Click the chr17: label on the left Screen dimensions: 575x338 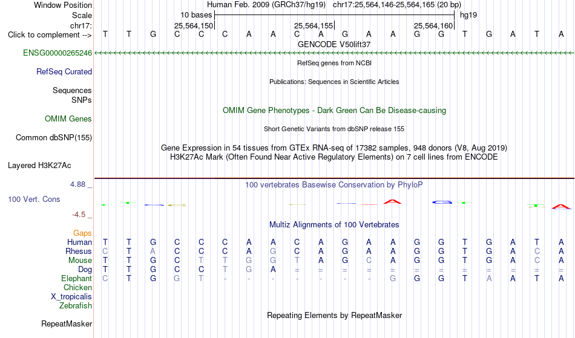(80, 25)
